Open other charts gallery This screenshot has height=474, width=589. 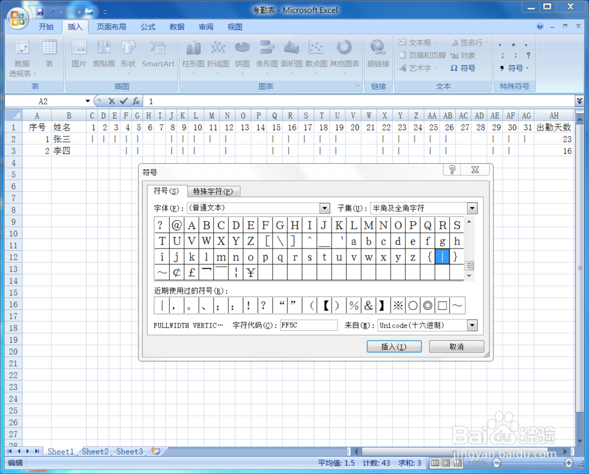pyautogui.click(x=345, y=56)
